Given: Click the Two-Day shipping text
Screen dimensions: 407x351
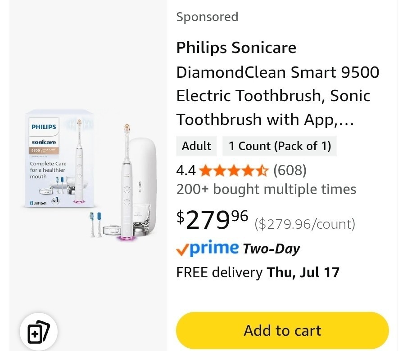Looking at the screenshot, I should [x=271, y=249].
